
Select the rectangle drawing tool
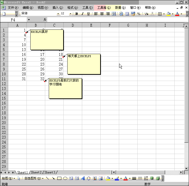pyautogui.click(x=59, y=178)
